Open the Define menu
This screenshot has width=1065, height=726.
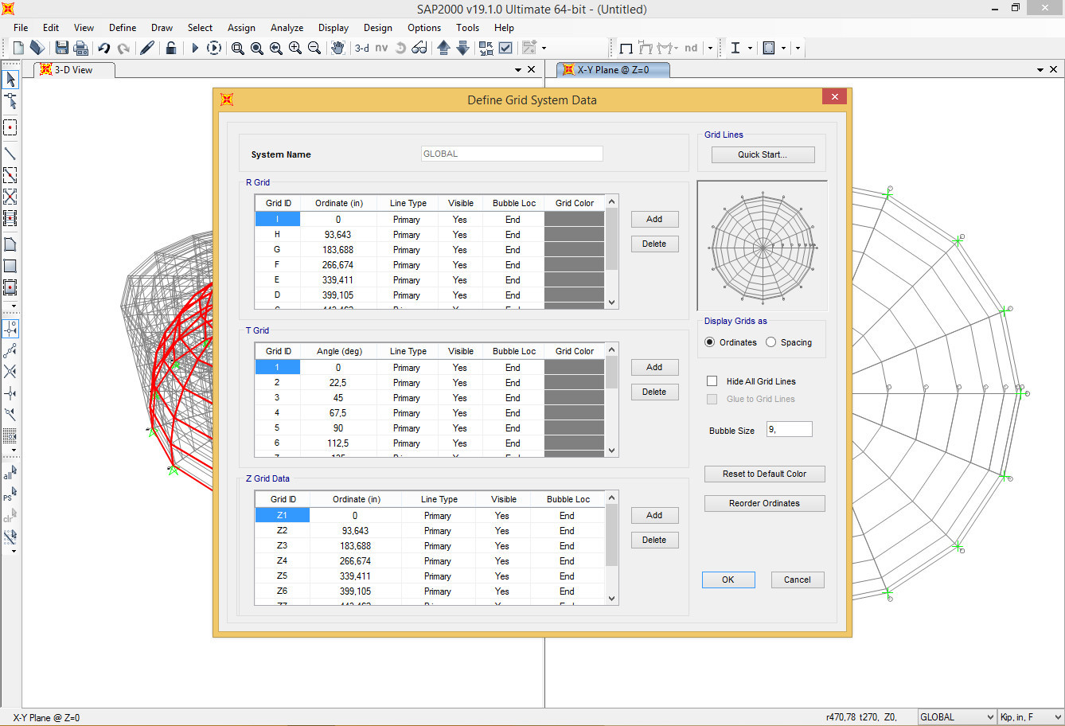click(x=123, y=27)
